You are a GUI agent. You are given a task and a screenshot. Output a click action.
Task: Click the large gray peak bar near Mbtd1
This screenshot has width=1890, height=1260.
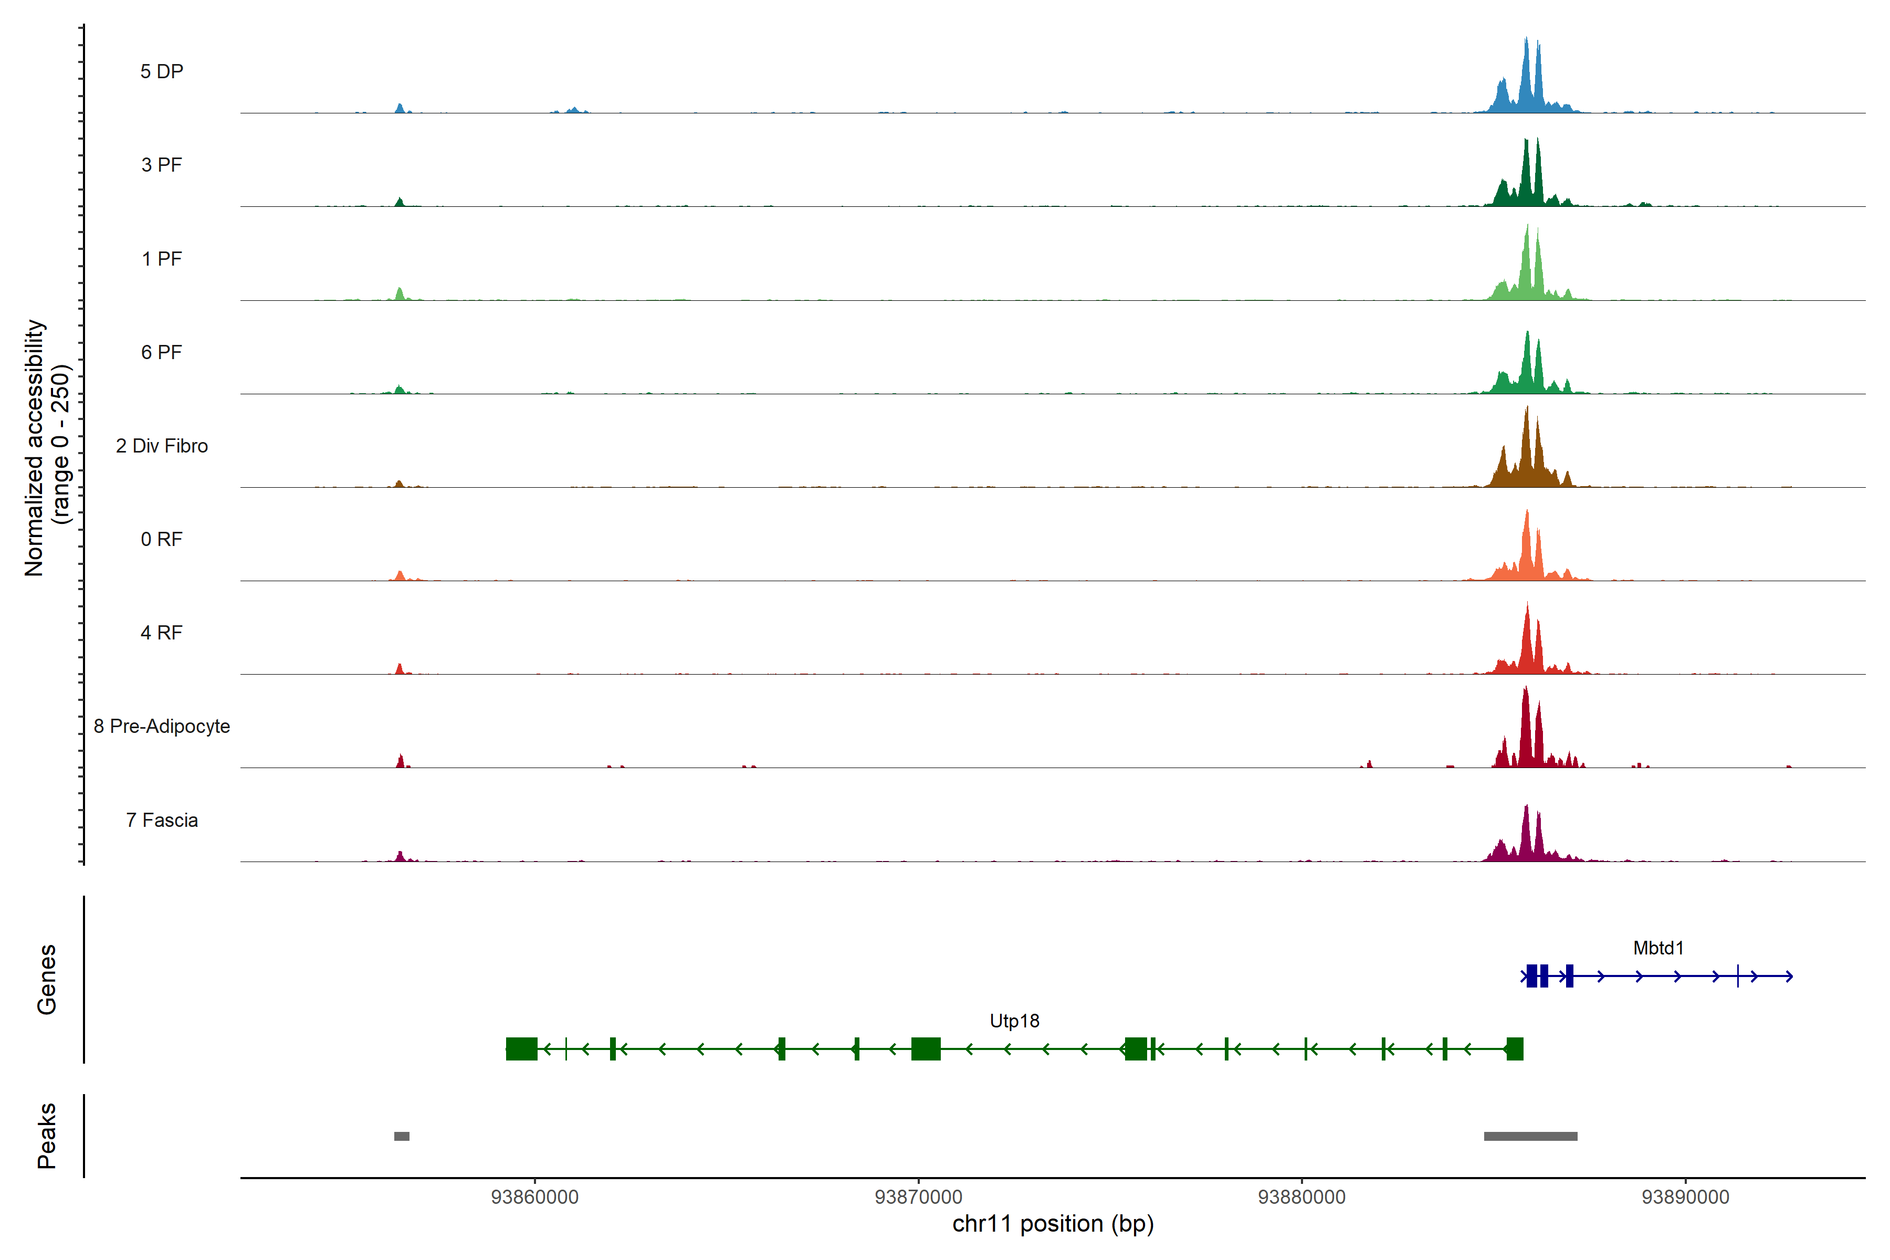[1530, 1136]
